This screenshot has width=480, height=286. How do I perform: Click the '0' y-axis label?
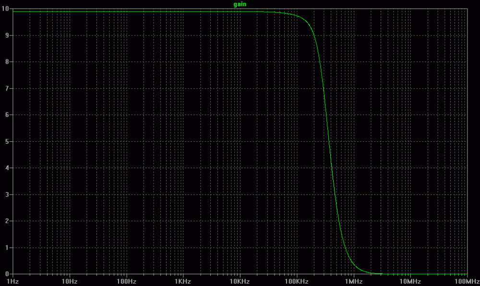click(x=7, y=274)
